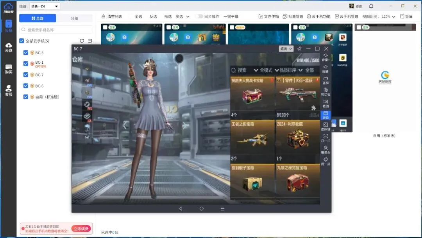This screenshot has width=422, height=238.
Task: Open the 视图比例 120% dropdown
Action: click(388, 16)
